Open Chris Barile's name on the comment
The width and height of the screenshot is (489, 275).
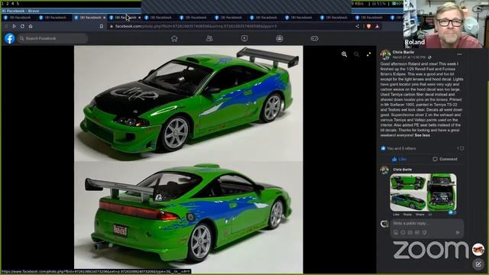[403, 170]
